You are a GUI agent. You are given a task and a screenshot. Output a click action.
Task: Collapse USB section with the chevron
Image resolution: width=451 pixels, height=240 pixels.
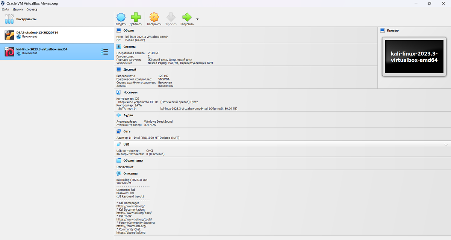point(446,144)
